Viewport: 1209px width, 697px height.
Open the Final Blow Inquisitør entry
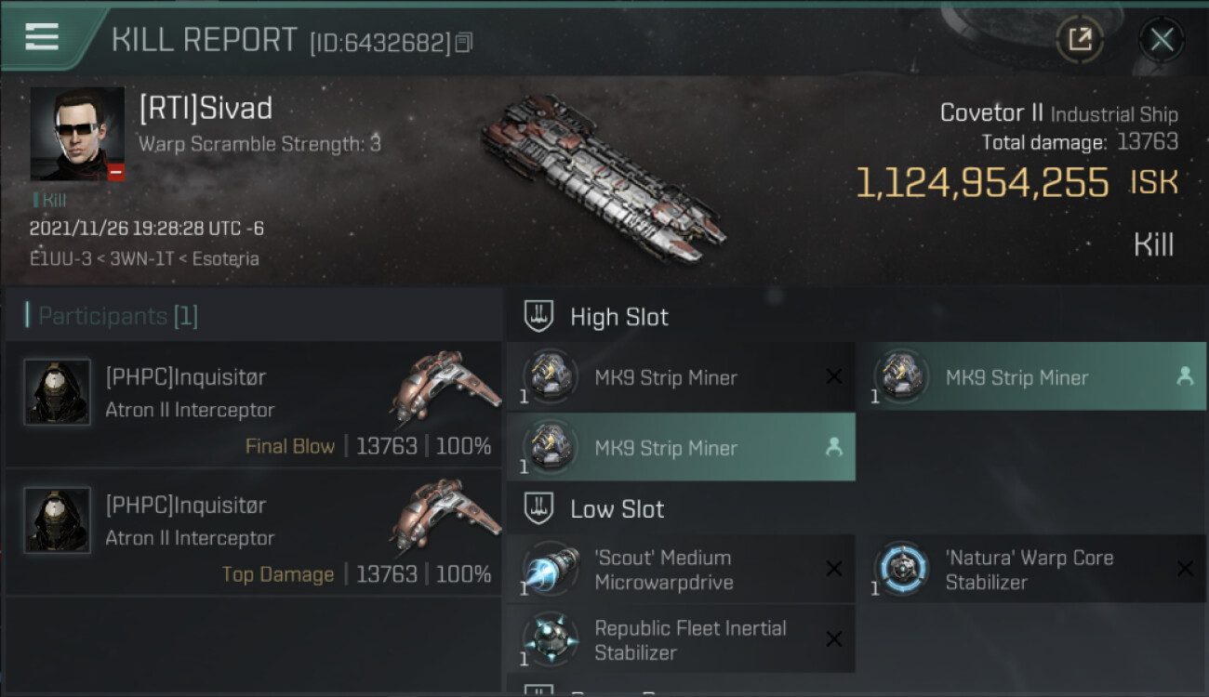coord(253,404)
